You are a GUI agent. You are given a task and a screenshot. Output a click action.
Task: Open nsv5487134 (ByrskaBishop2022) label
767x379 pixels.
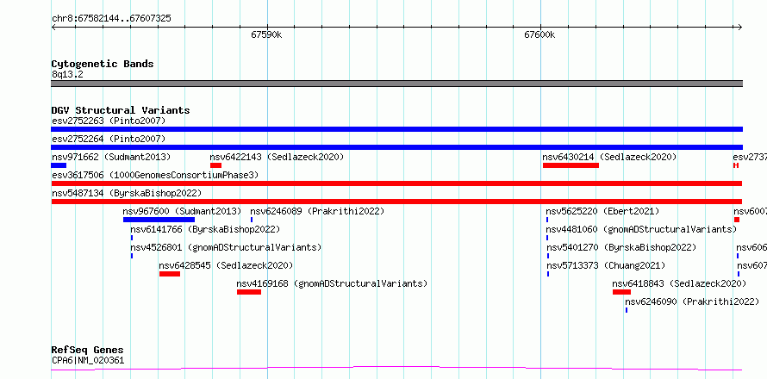(x=127, y=193)
